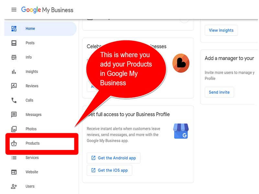259x194 pixels.
Task: Click the Products basket icon
Action: click(x=14, y=143)
